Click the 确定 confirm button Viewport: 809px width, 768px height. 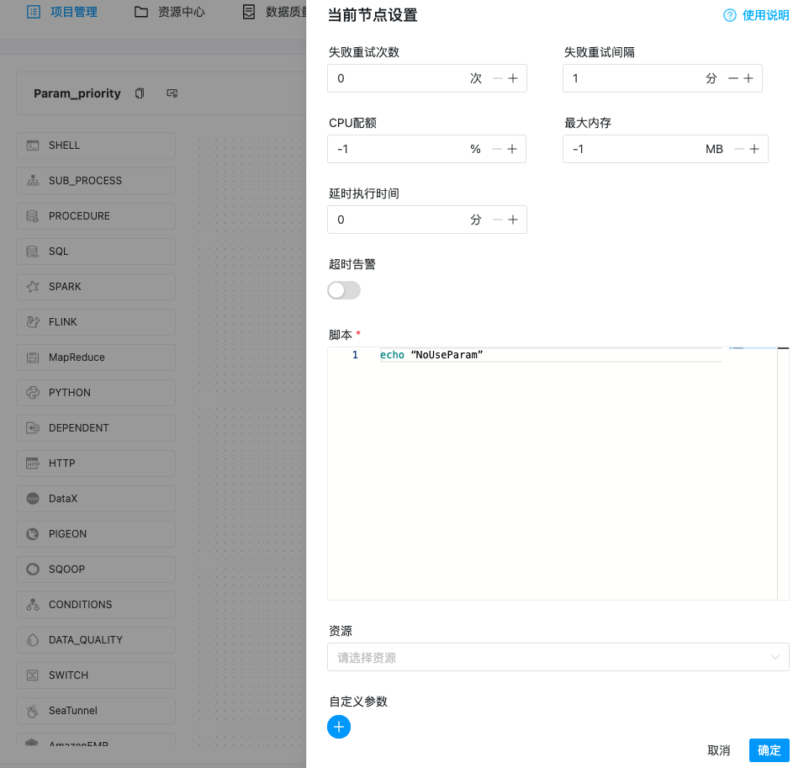tap(769, 750)
